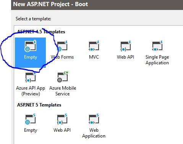Click the 'MVC' template label
This screenshot has height=144, width=183.
click(x=94, y=57)
